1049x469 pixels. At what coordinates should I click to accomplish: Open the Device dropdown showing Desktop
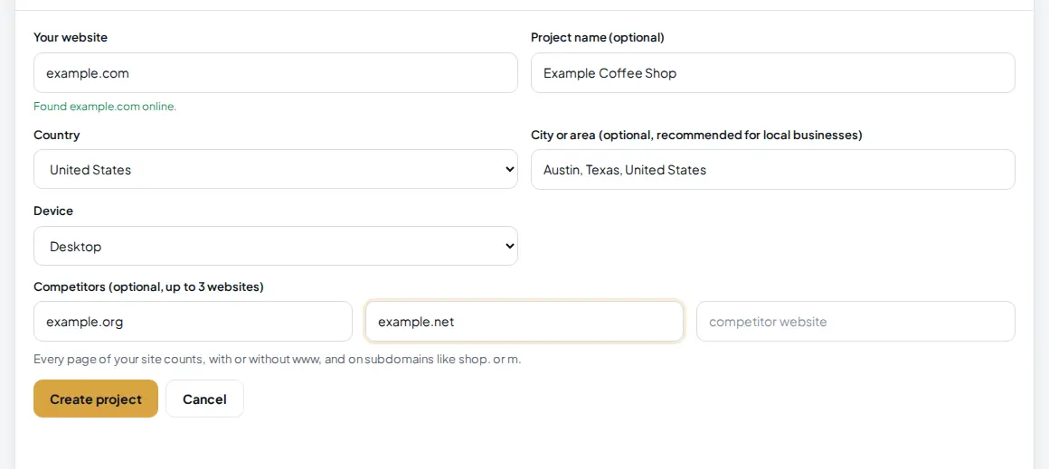276,246
